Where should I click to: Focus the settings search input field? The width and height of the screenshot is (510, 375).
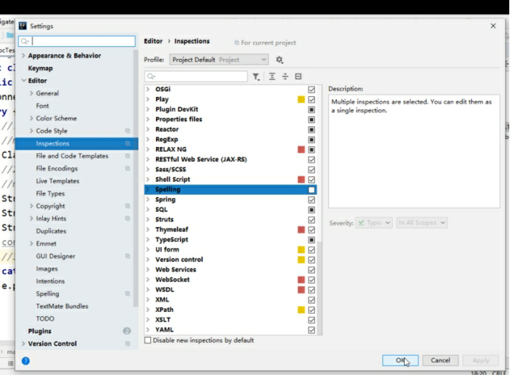[x=77, y=41]
